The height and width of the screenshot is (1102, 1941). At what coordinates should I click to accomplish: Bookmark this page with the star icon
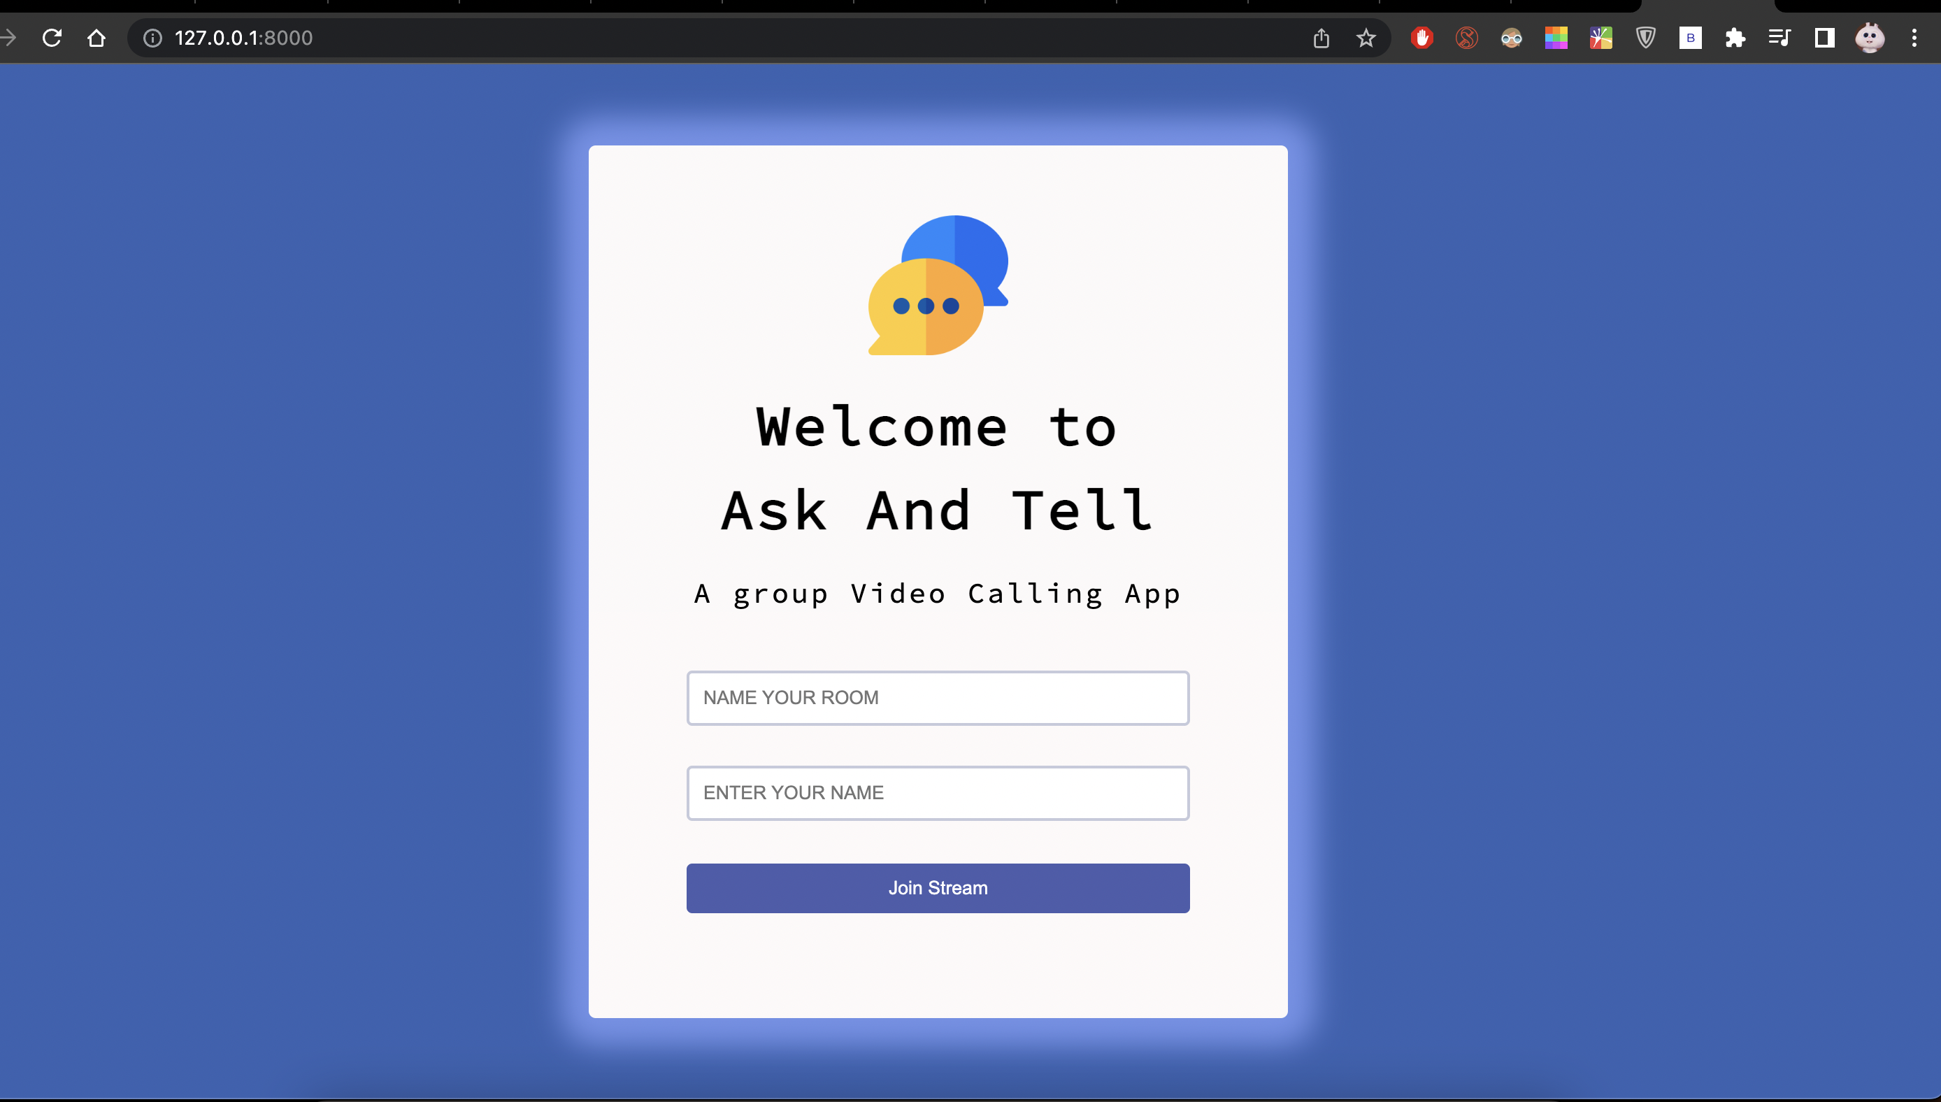pyautogui.click(x=1365, y=38)
